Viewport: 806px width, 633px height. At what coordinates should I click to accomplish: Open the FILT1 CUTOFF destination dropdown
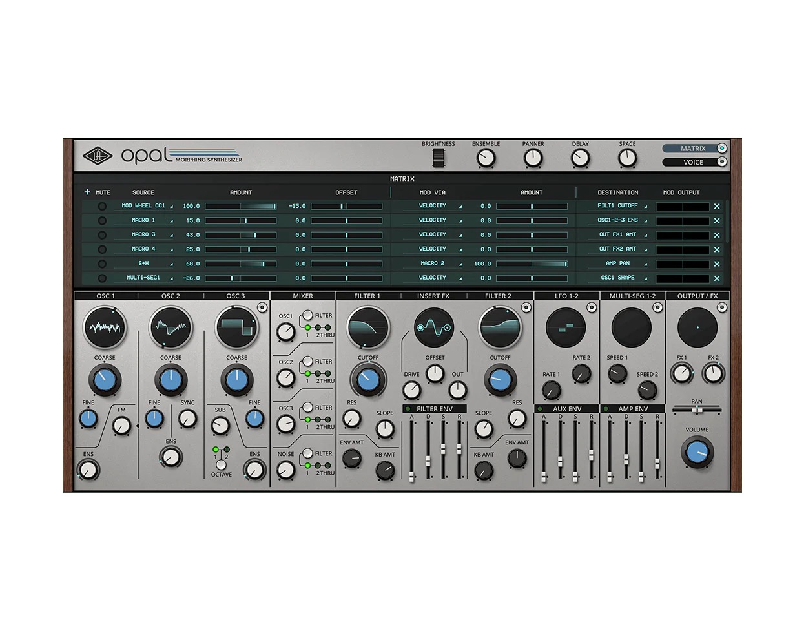pyautogui.click(x=618, y=206)
